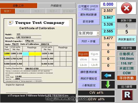Click the 清除測試數據 button
Screen dimensions: 138x103
(x=88, y=15)
